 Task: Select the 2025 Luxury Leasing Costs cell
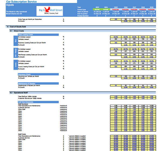click(x=116, y=67)
